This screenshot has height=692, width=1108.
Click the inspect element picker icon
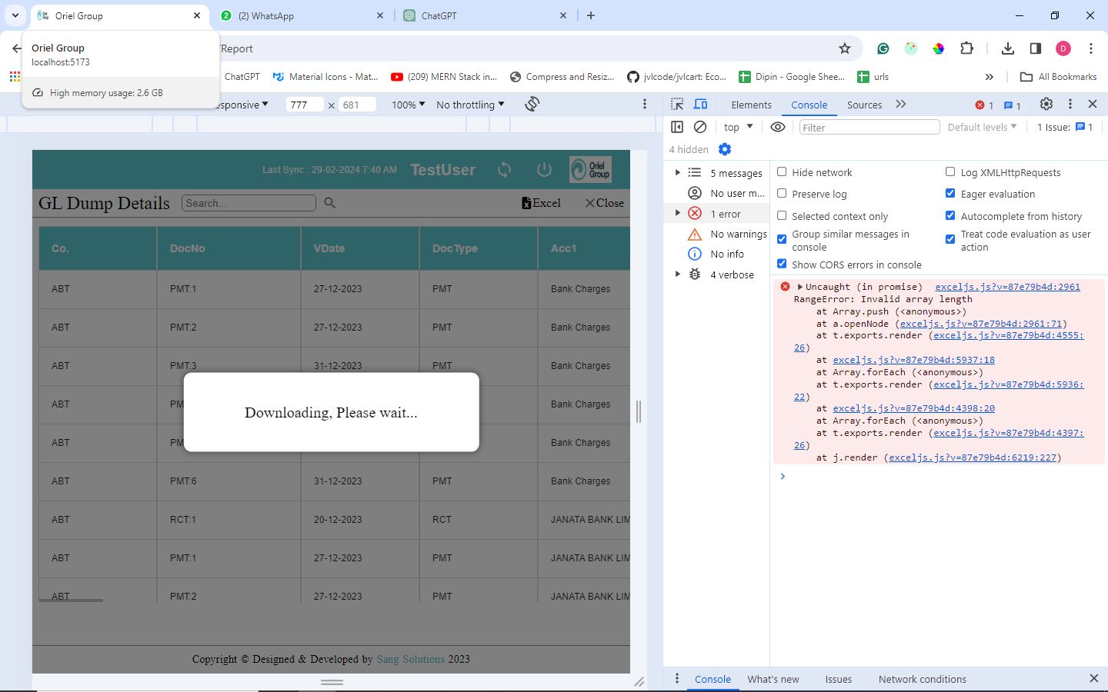tap(677, 105)
